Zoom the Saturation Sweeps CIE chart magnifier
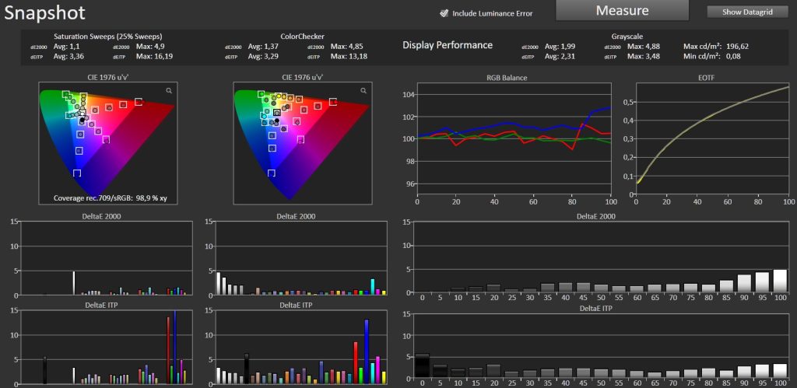Screen dimensions: 797x388 169,90
